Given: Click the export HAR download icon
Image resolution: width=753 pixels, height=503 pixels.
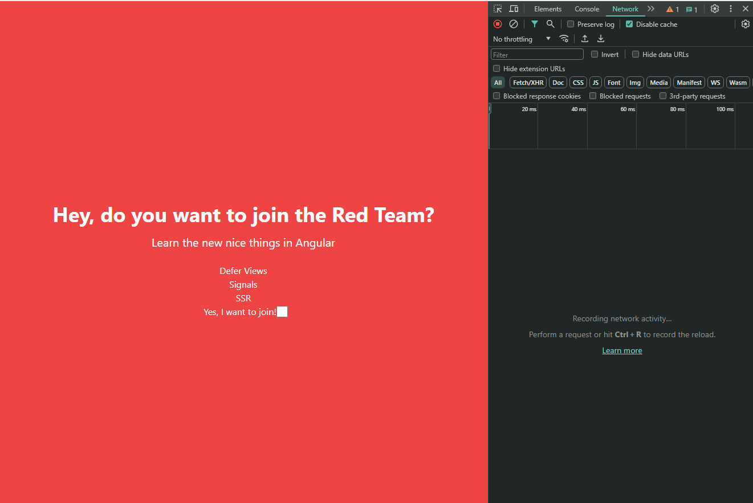Looking at the screenshot, I should [x=601, y=39].
